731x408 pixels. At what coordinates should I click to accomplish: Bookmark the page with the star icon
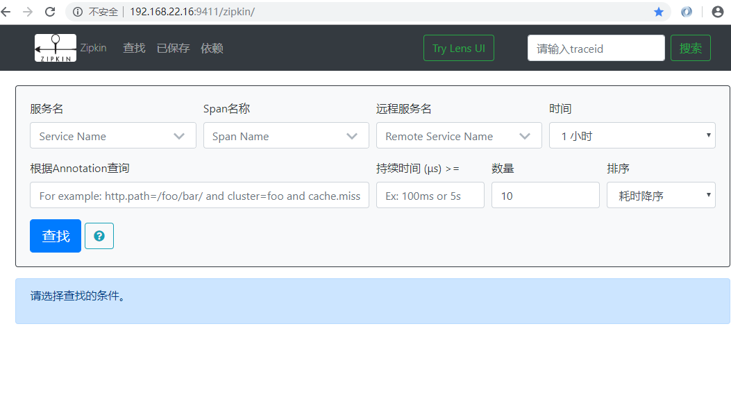click(658, 11)
